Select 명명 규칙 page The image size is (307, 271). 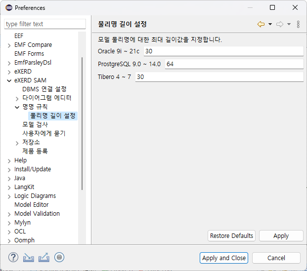35,107
